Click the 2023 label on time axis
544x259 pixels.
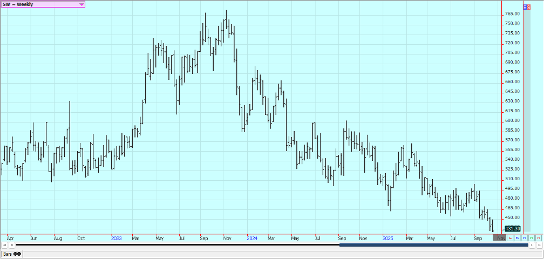point(117,238)
